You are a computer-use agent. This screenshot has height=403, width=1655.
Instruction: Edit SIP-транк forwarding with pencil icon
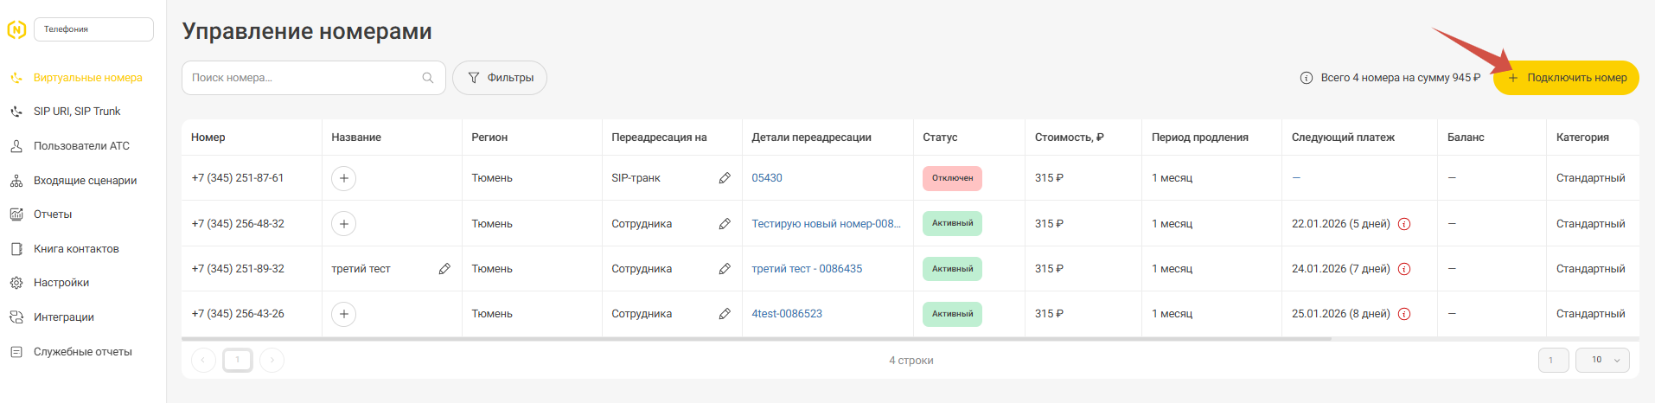[725, 178]
